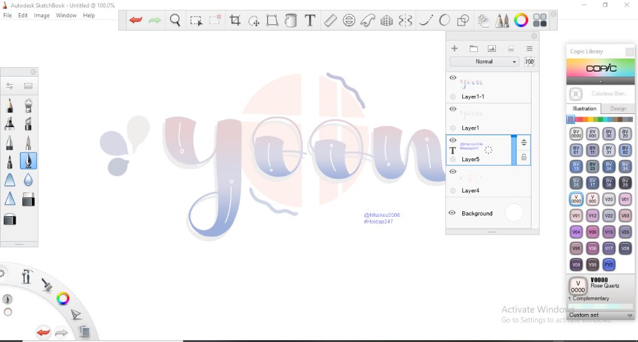Open the Ruler tool

(330, 21)
